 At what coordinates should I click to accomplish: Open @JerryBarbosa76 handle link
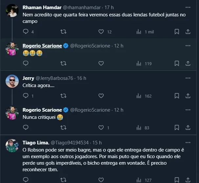54,78
